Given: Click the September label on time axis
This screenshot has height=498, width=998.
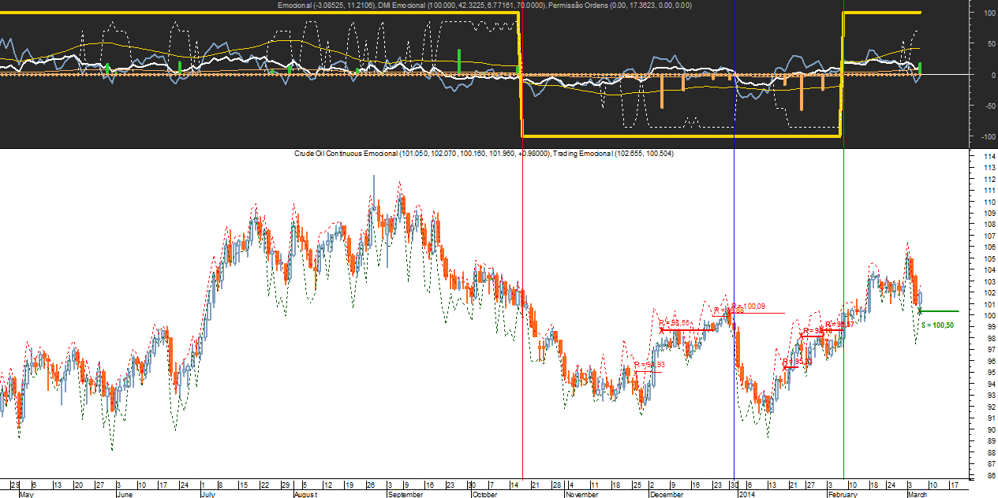Looking at the screenshot, I should click(x=405, y=494).
